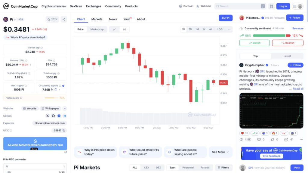Expand more website links chevron
Screen dimensions: 308x173
click(x=65, y=109)
